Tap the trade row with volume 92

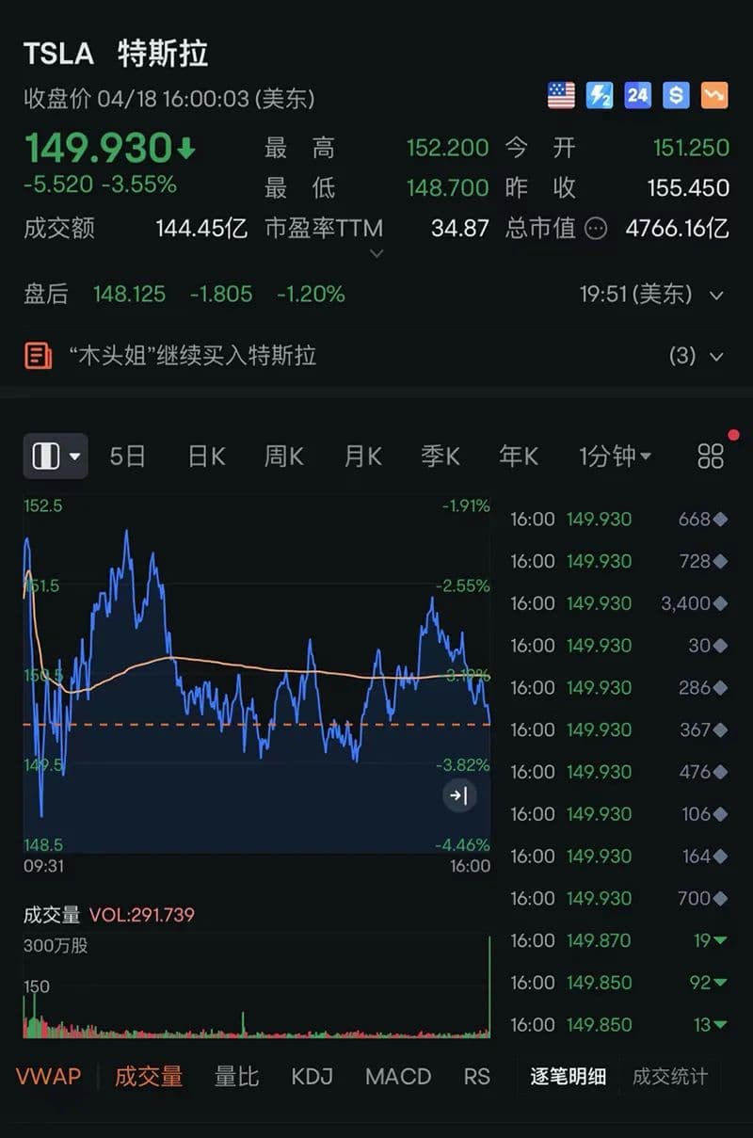tap(619, 983)
